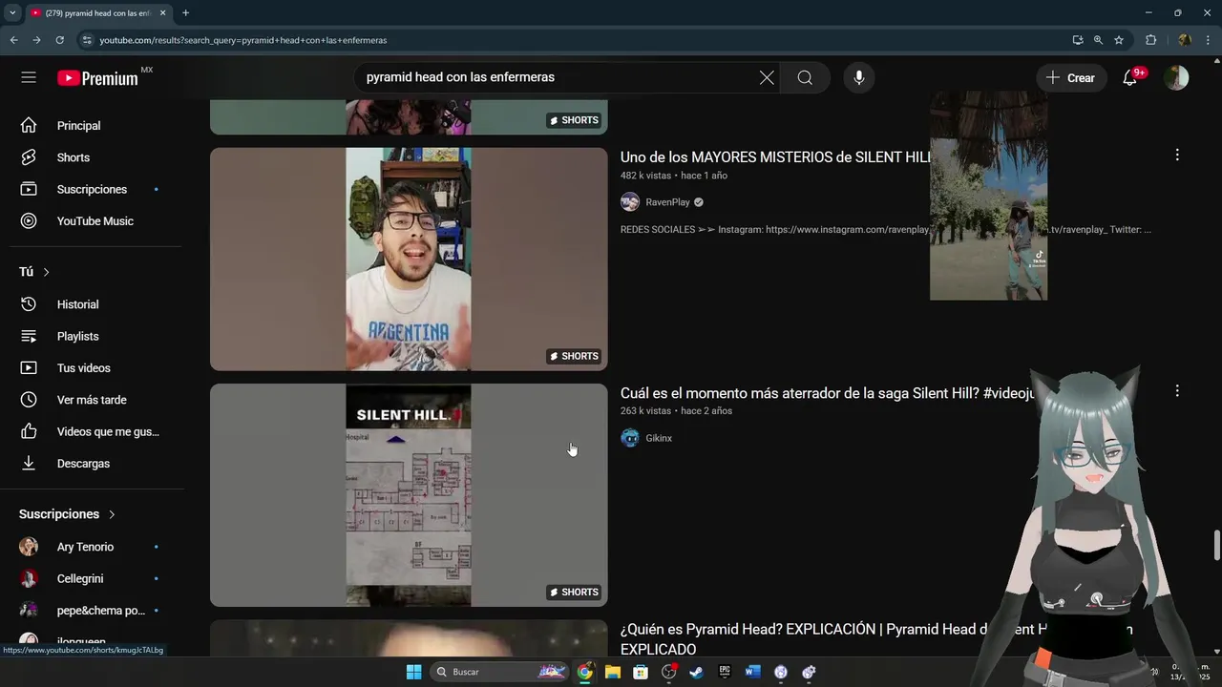Open Uno de los MAYORES MISTERIOS title
Viewport: 1222px width, 687px height.
(775, 157)
